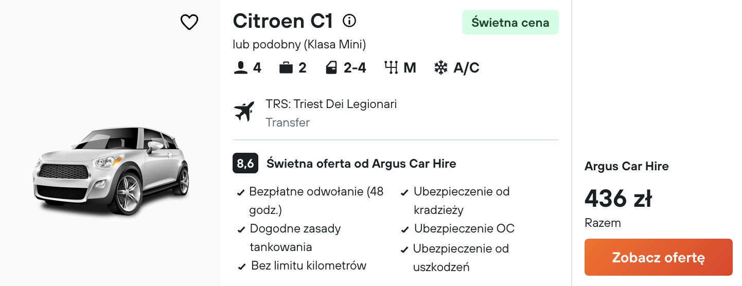Click the manual transmission icon
The height and width of the screenshot is (286, 742).
click(x=392, y=68)
